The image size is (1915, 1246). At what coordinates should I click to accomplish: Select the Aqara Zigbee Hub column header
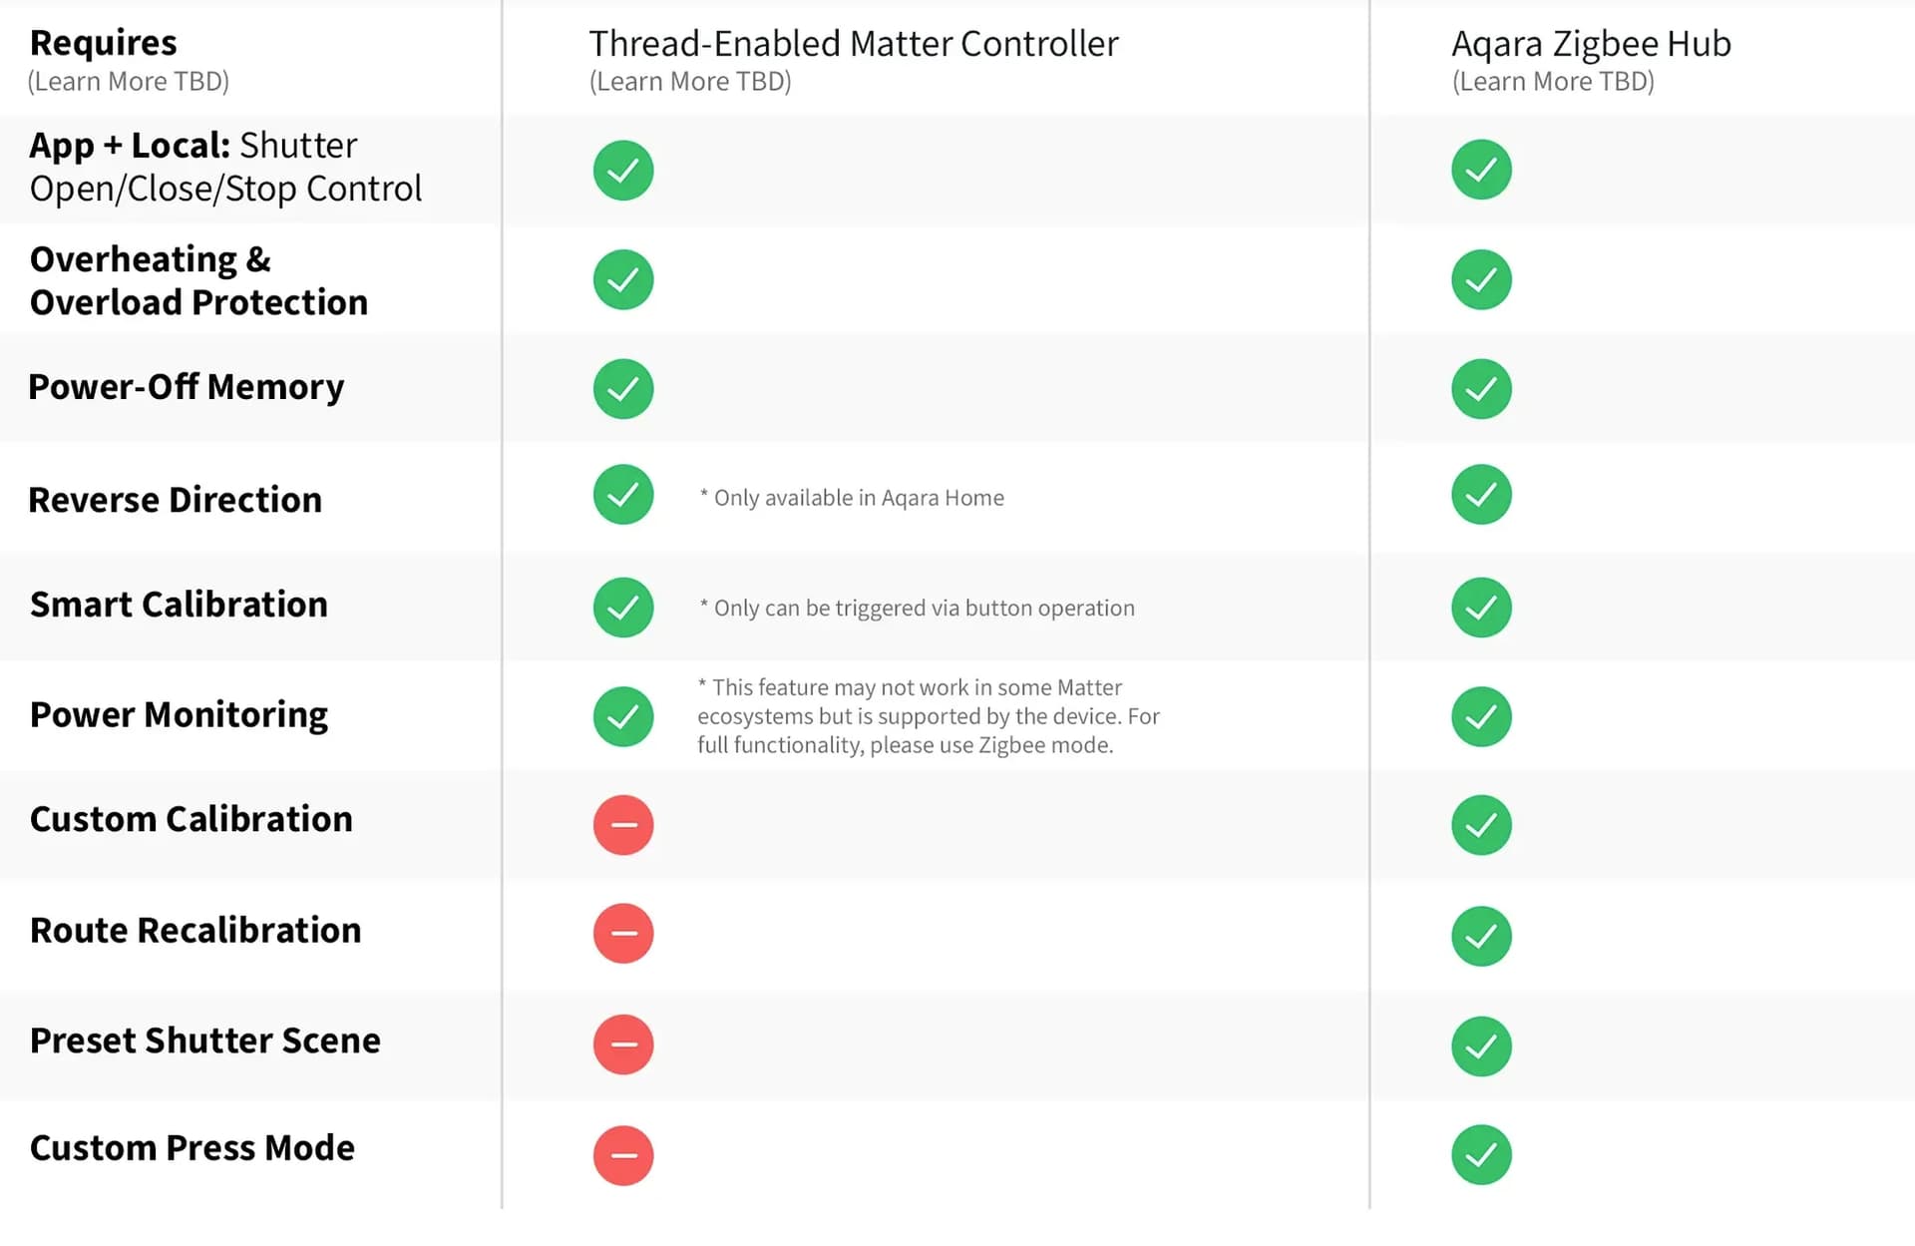[x=1591, y=44]
